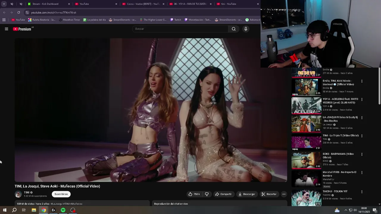
Task: Unmute the second muted pinned tab
Action: pyautogui.click(x=21, y=4)
